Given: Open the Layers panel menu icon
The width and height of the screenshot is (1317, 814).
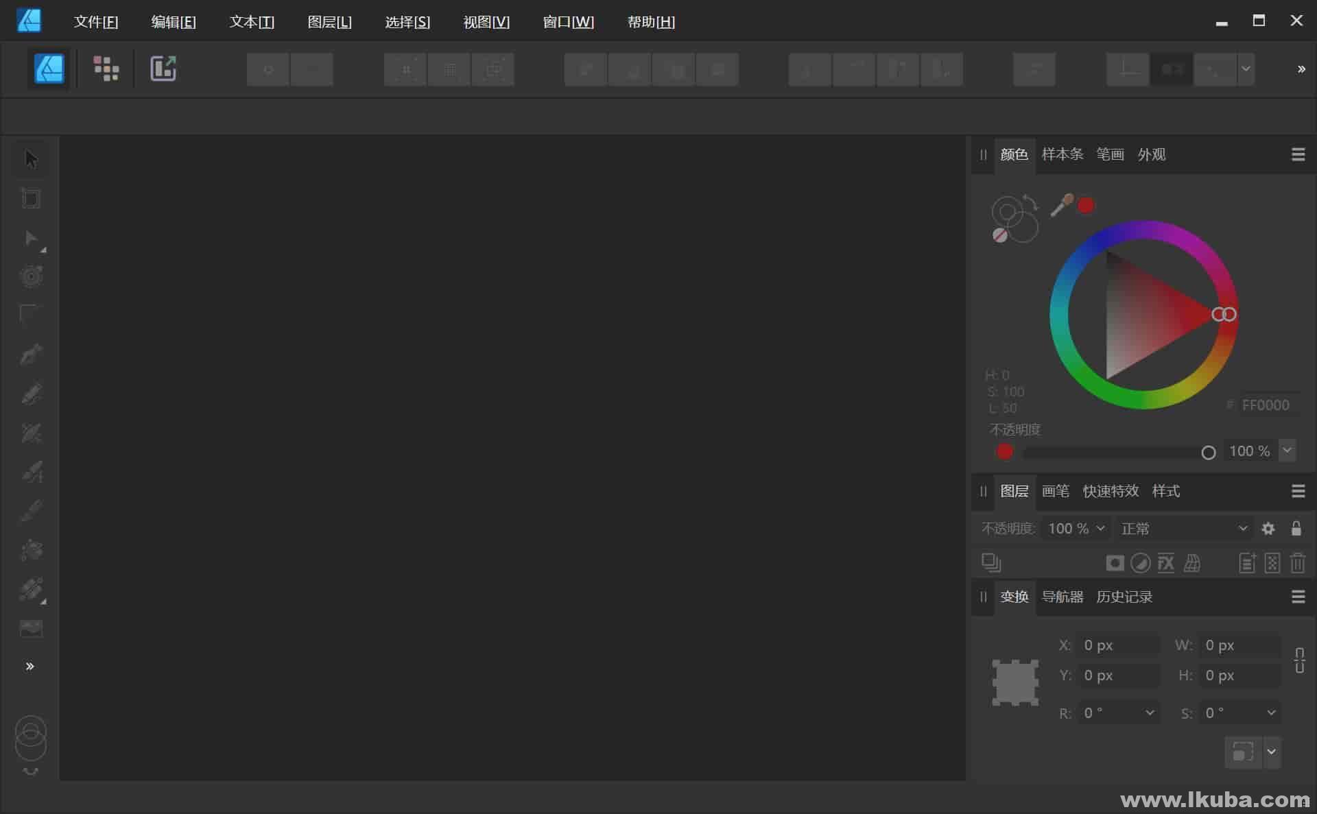Looking at the screenshot, I should tap(1298, 491).
